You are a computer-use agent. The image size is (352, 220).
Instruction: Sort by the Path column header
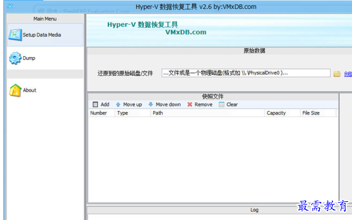coord(208,113)
